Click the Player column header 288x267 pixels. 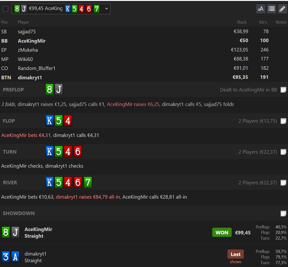coord(23,22)
